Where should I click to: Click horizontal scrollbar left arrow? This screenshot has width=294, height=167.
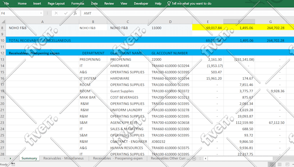(205, 158)
